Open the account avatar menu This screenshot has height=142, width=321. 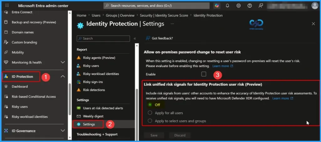[x=315, y=6]
